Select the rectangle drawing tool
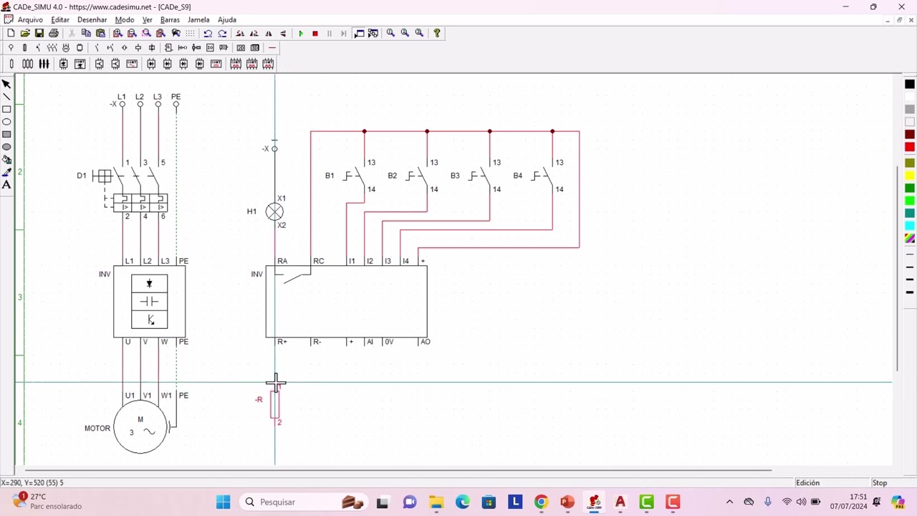Image resolution: width=917 pixels, height=516 pixels. pyautogui.click(x=6, y=109)
